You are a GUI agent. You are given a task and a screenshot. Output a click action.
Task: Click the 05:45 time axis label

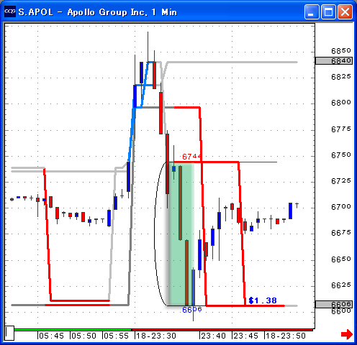51,336
